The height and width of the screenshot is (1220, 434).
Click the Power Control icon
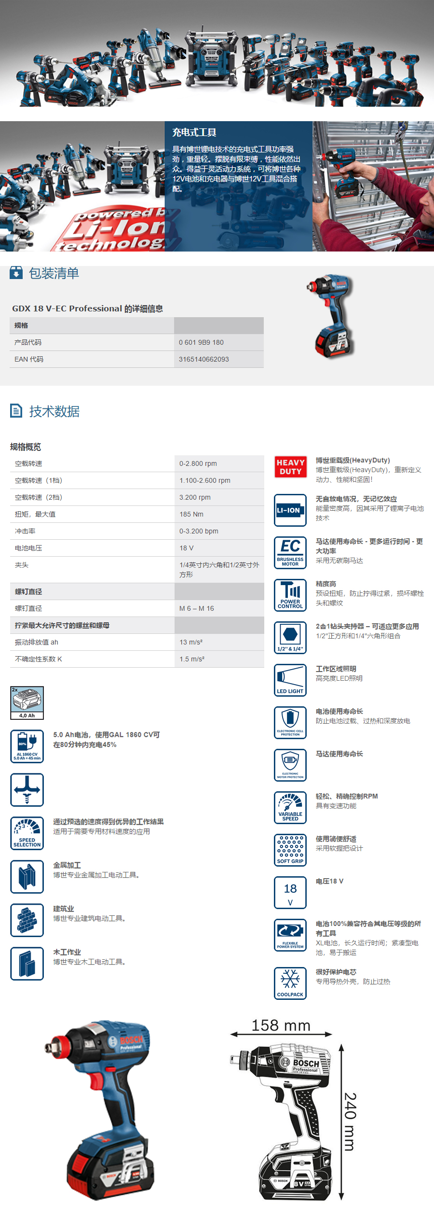point(290,595)
